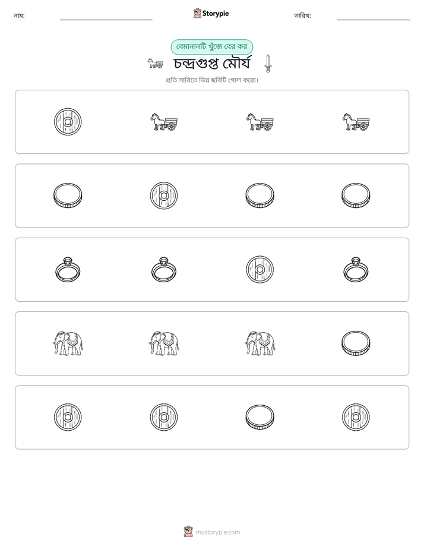This screenshot has width=424, height=549.
Task: Click the green 'বেমানানটি খুঁজে বের কর' badge
Action: tap(211, 47)
